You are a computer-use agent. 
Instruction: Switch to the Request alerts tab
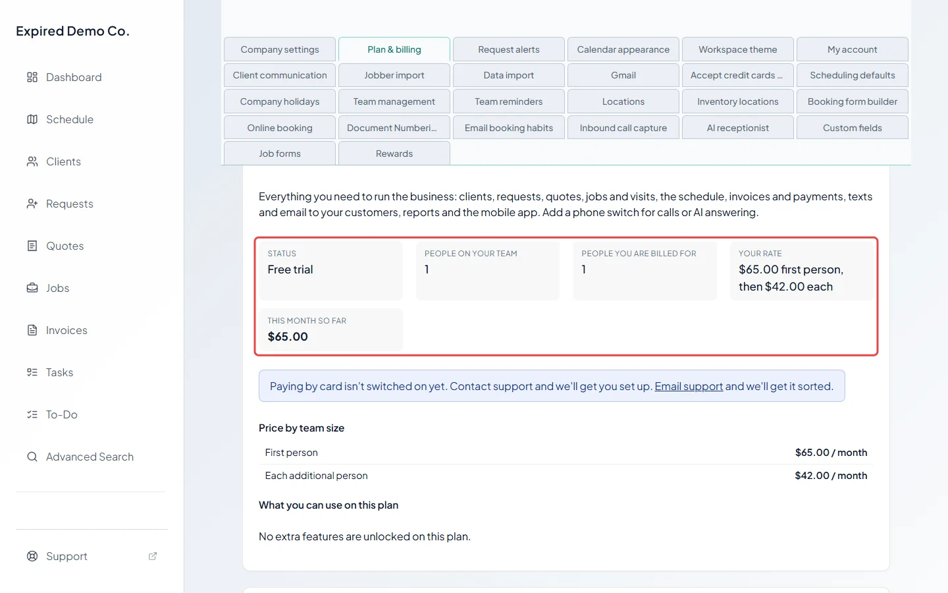[x=509, y=49]
